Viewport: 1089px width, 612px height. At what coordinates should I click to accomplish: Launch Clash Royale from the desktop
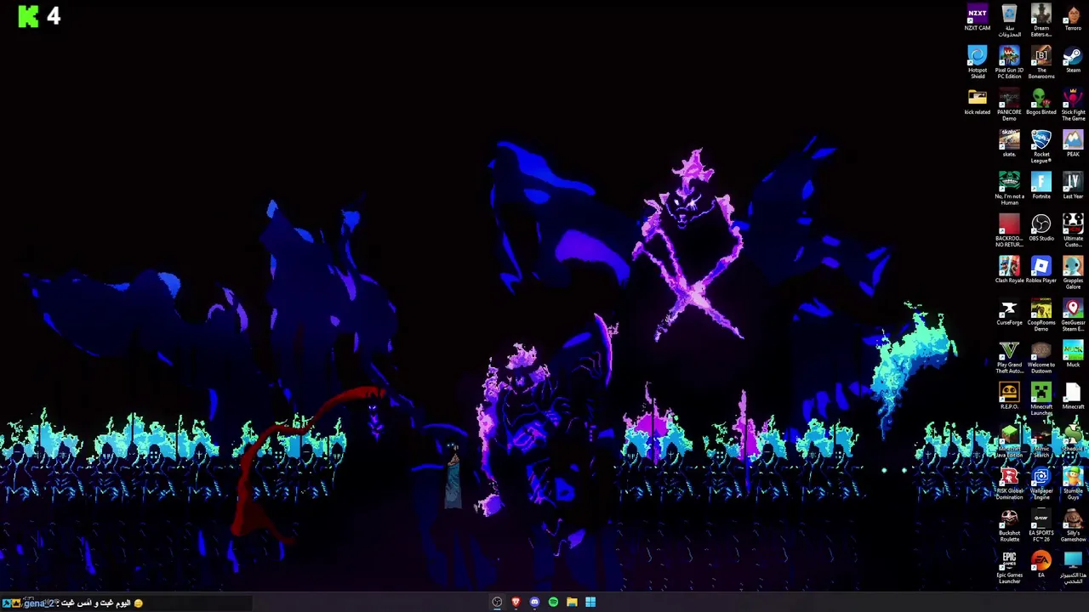tap(1009, 270)
